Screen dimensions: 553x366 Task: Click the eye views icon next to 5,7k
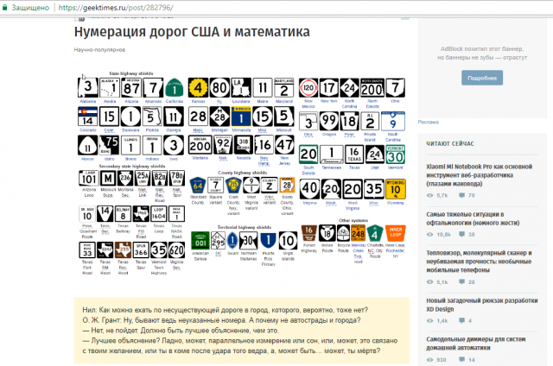coord(429,195)
